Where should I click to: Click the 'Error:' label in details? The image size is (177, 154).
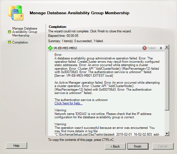pos(58,55)
